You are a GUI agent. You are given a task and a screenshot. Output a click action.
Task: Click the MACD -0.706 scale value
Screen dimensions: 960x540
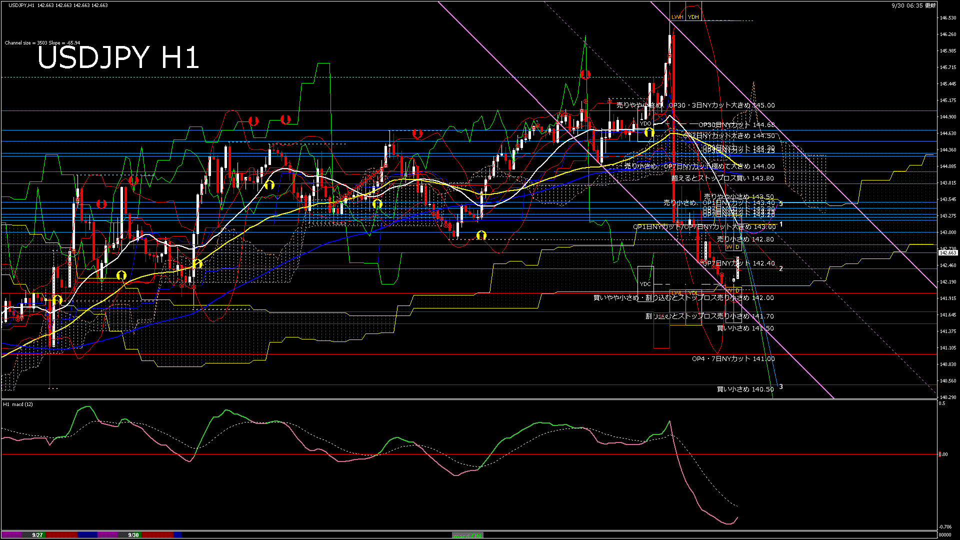945,527
